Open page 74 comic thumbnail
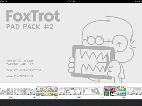 (7, 91)
